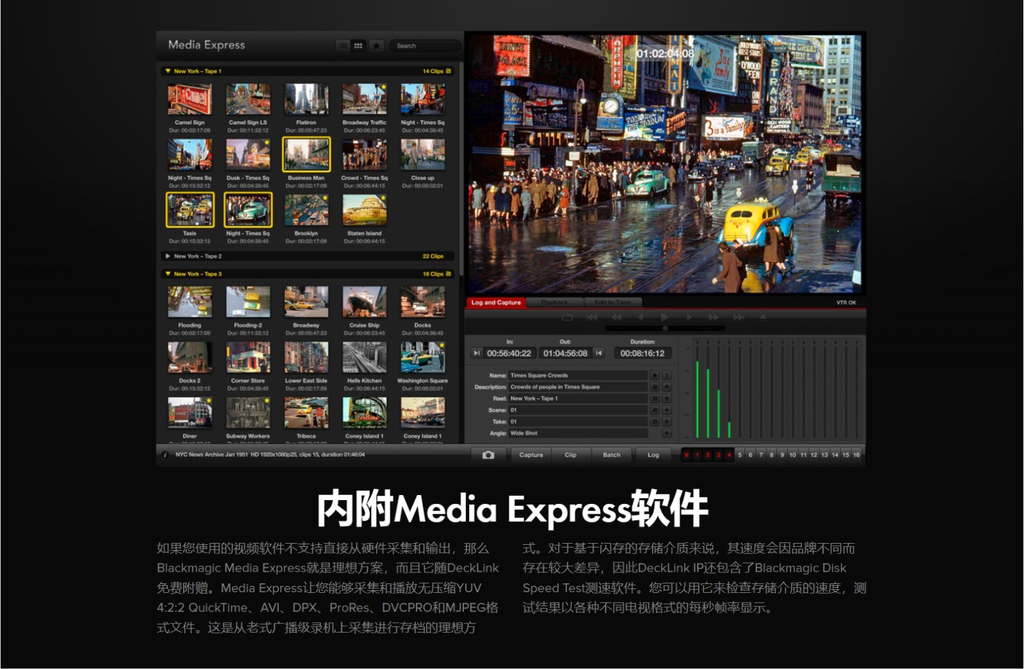Toggle loop playback icon
This screenshot has width=1024, height=669.
[x=567, y=317]
